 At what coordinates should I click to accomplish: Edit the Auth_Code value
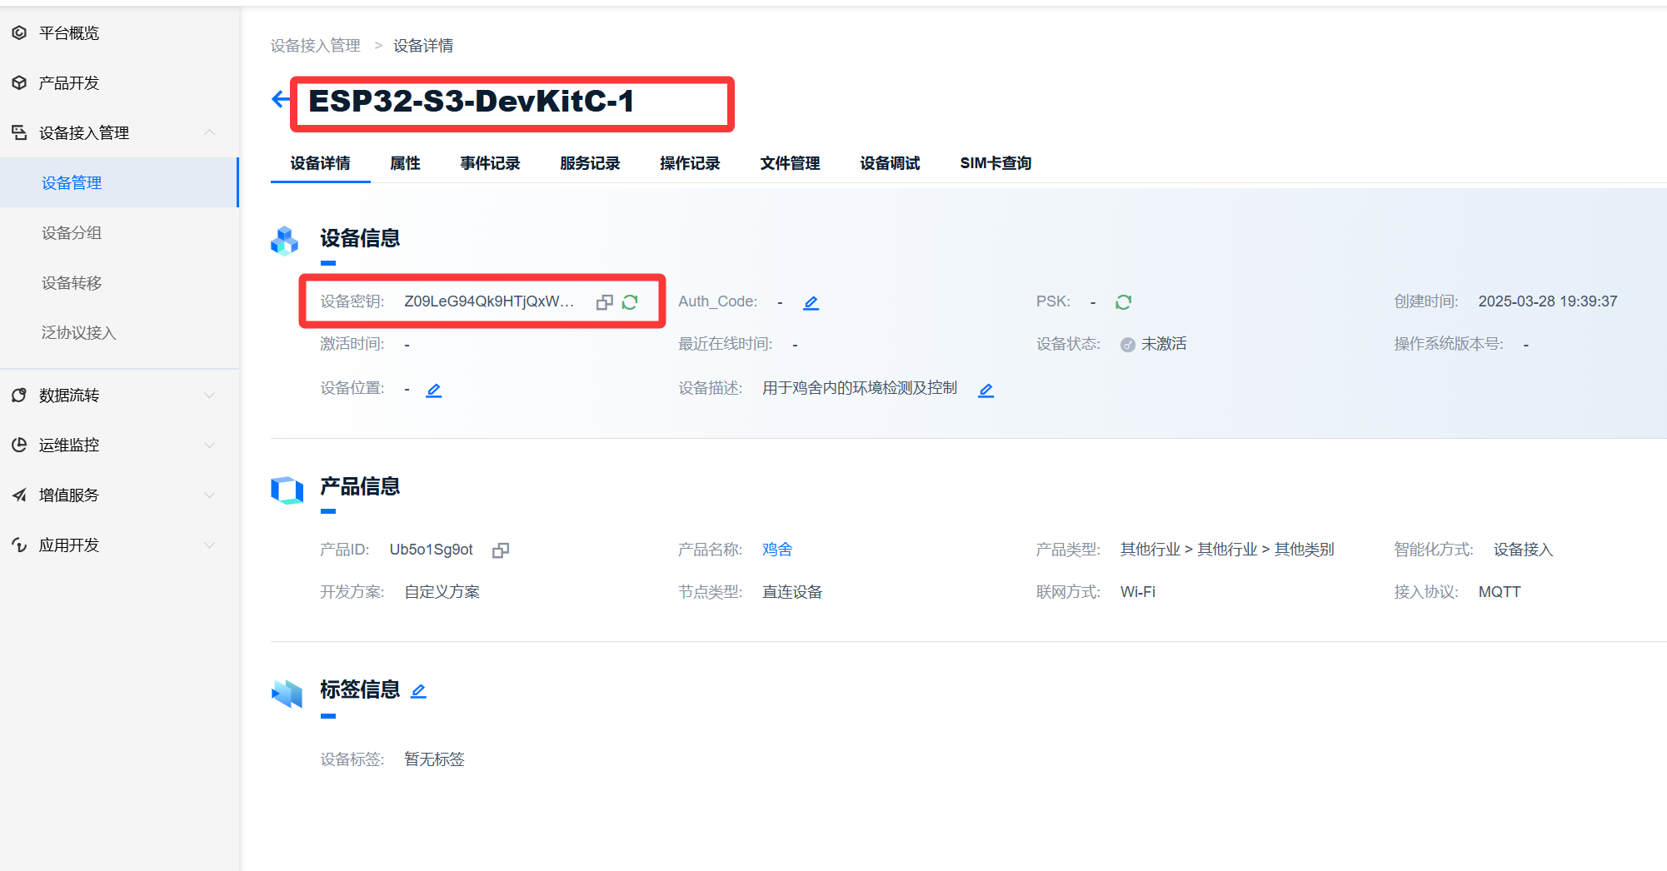tap(811, 303)
